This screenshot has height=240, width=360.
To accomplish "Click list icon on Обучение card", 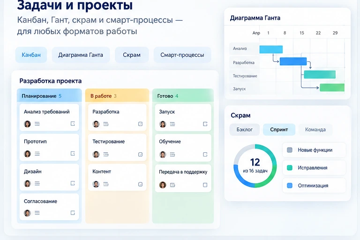I will (172, 154).
